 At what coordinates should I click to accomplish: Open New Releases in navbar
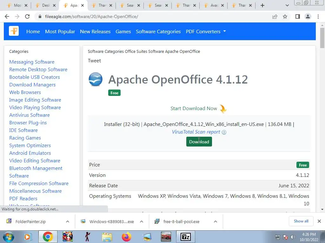pyautogui.click(x=95, y=31)
